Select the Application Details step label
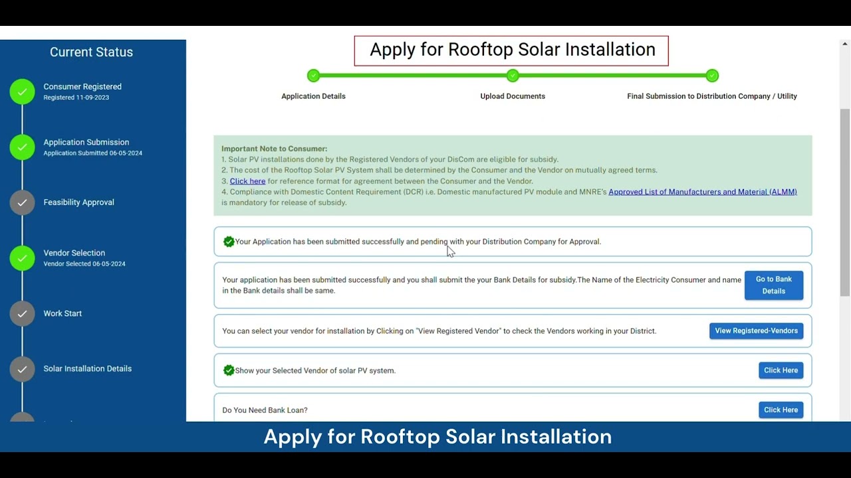Image resolution: width=851 pixels, height=478 pixels. [313, 96]
